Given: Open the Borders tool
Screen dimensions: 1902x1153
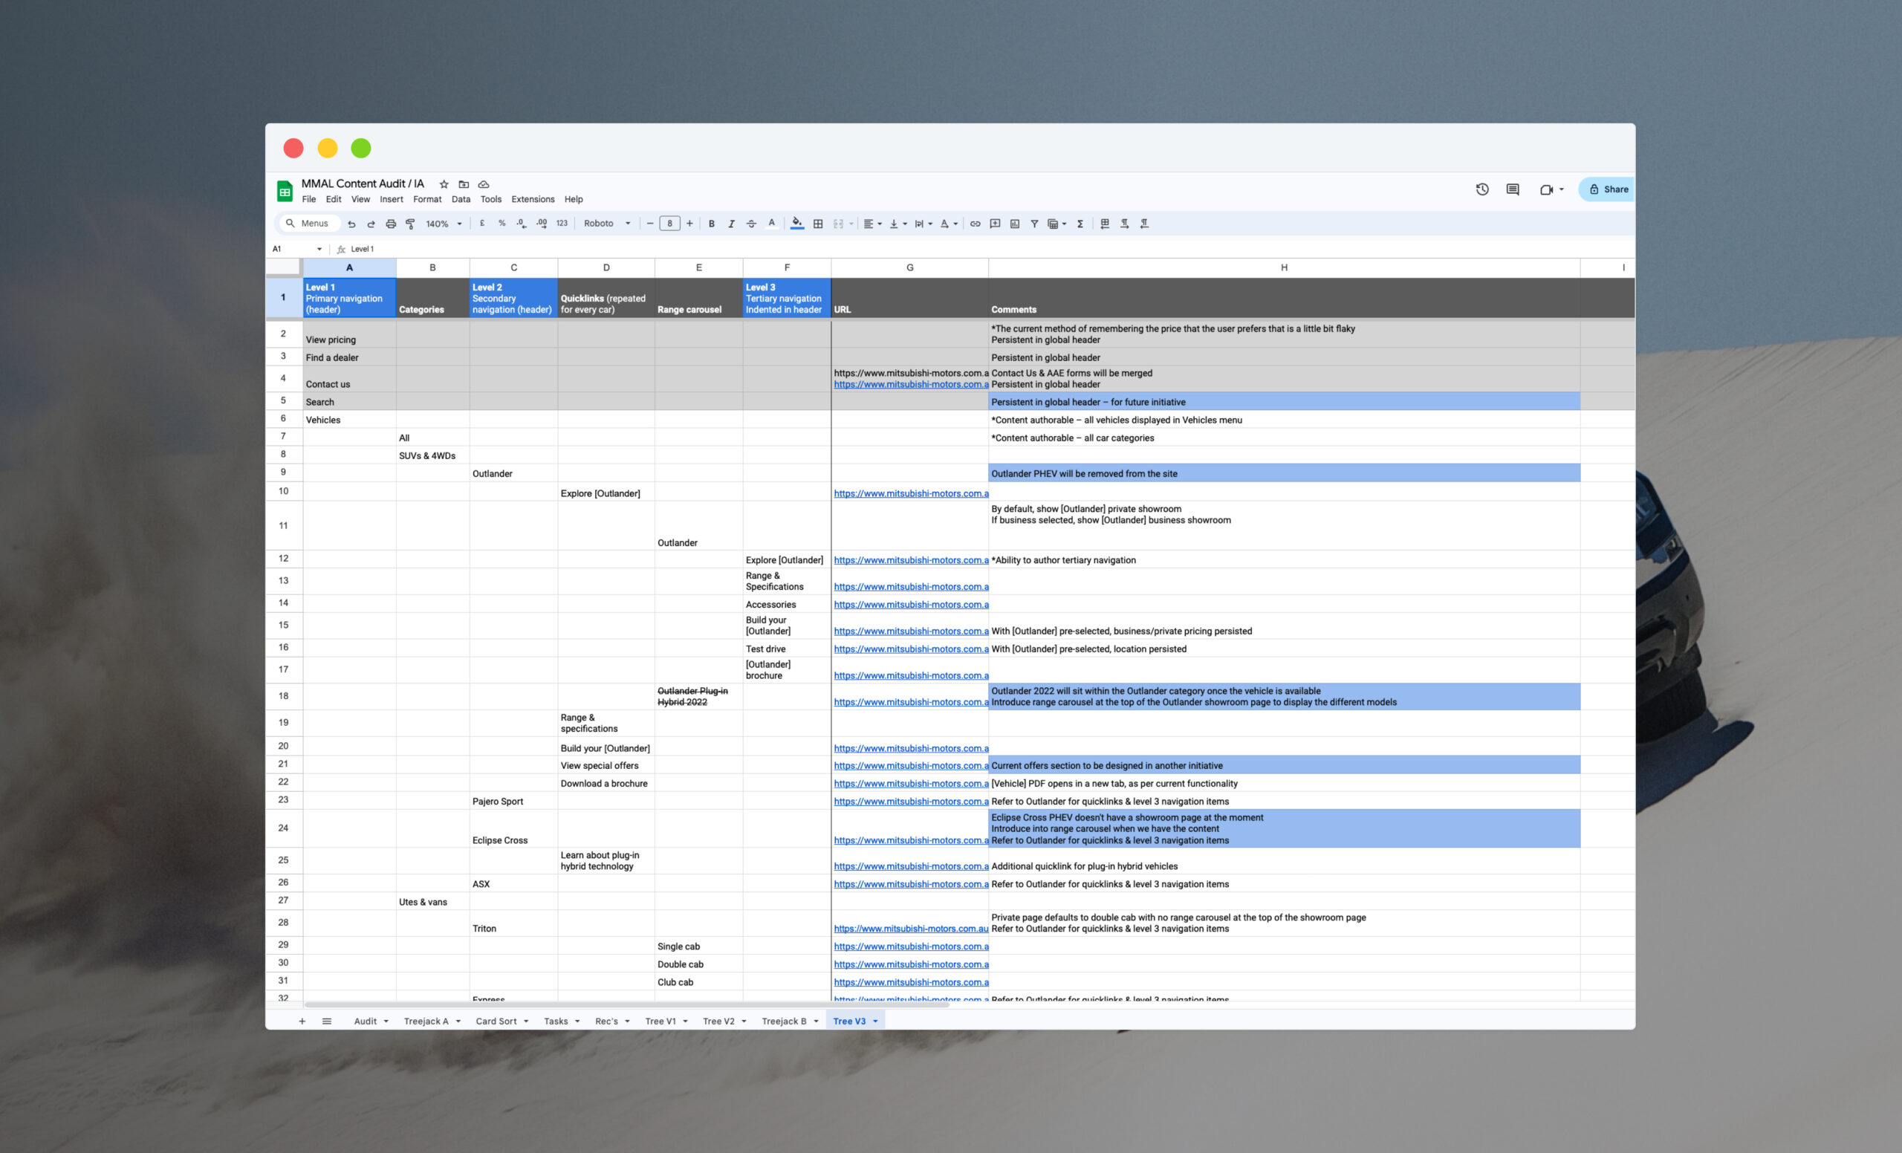Looking at the screenshot, I should (818, 224).
